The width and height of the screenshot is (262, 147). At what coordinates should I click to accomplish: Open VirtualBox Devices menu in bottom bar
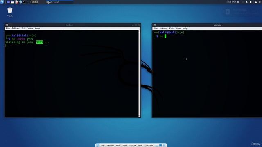coord(133,145)
